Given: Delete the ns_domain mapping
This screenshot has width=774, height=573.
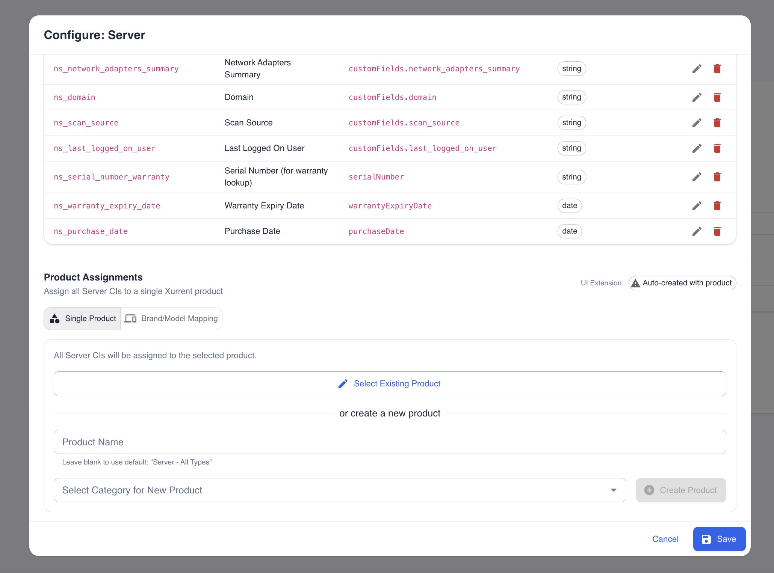Looking at the screenshot, I should pos(717,97).
